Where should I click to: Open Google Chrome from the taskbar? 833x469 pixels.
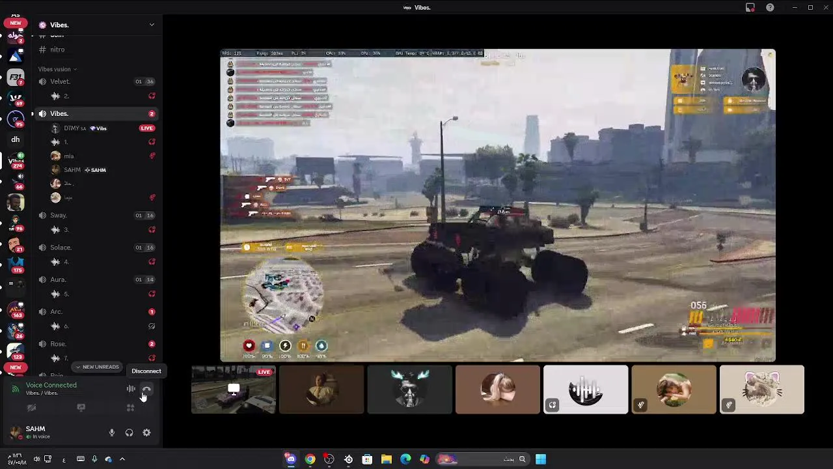click(x=310, y=459)
